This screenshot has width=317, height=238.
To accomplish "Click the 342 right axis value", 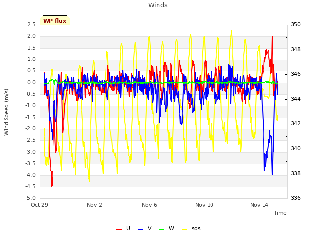I will click(x=296, y=123).
